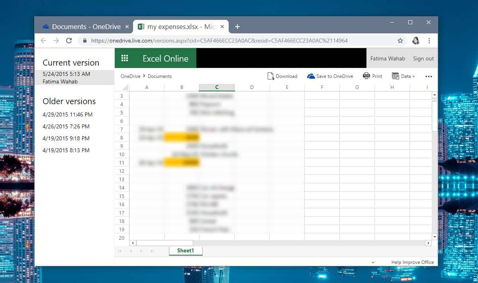Open the older version from 4/29/2015 11:46 PM
The height and width of the screenshot is (283, 478).
pyautogui.click(x=68, y=114)
